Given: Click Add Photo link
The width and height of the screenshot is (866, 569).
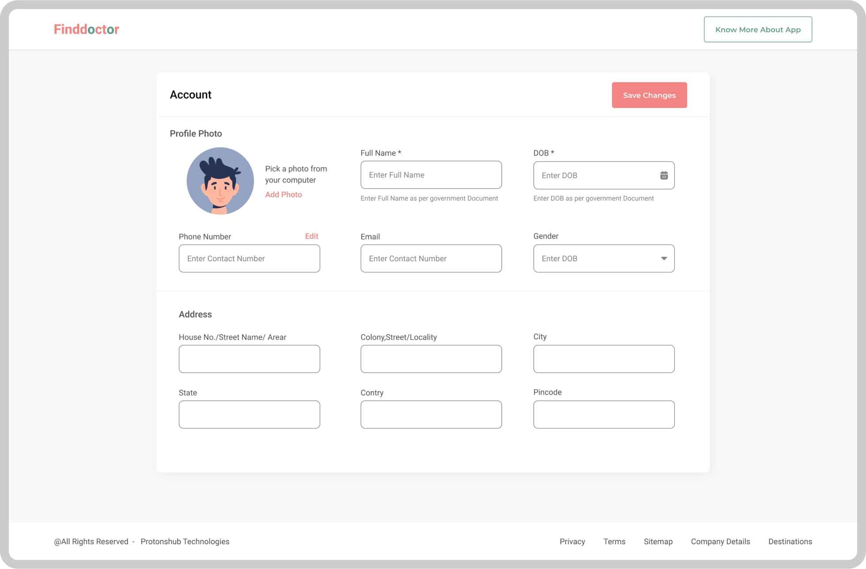Looking at the screenshot, I should (284, 195).
